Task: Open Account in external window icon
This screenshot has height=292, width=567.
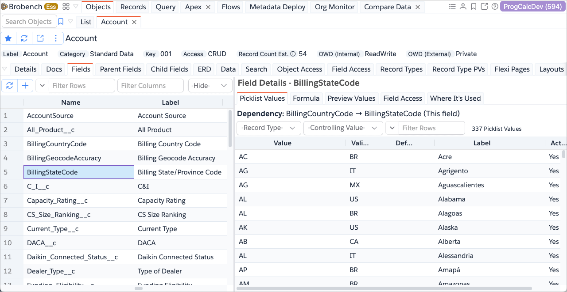Action: click(40, 38)
